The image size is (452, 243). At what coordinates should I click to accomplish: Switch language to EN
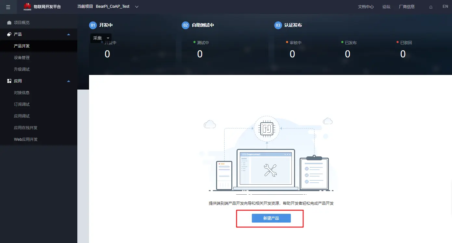tap(445, 6)
